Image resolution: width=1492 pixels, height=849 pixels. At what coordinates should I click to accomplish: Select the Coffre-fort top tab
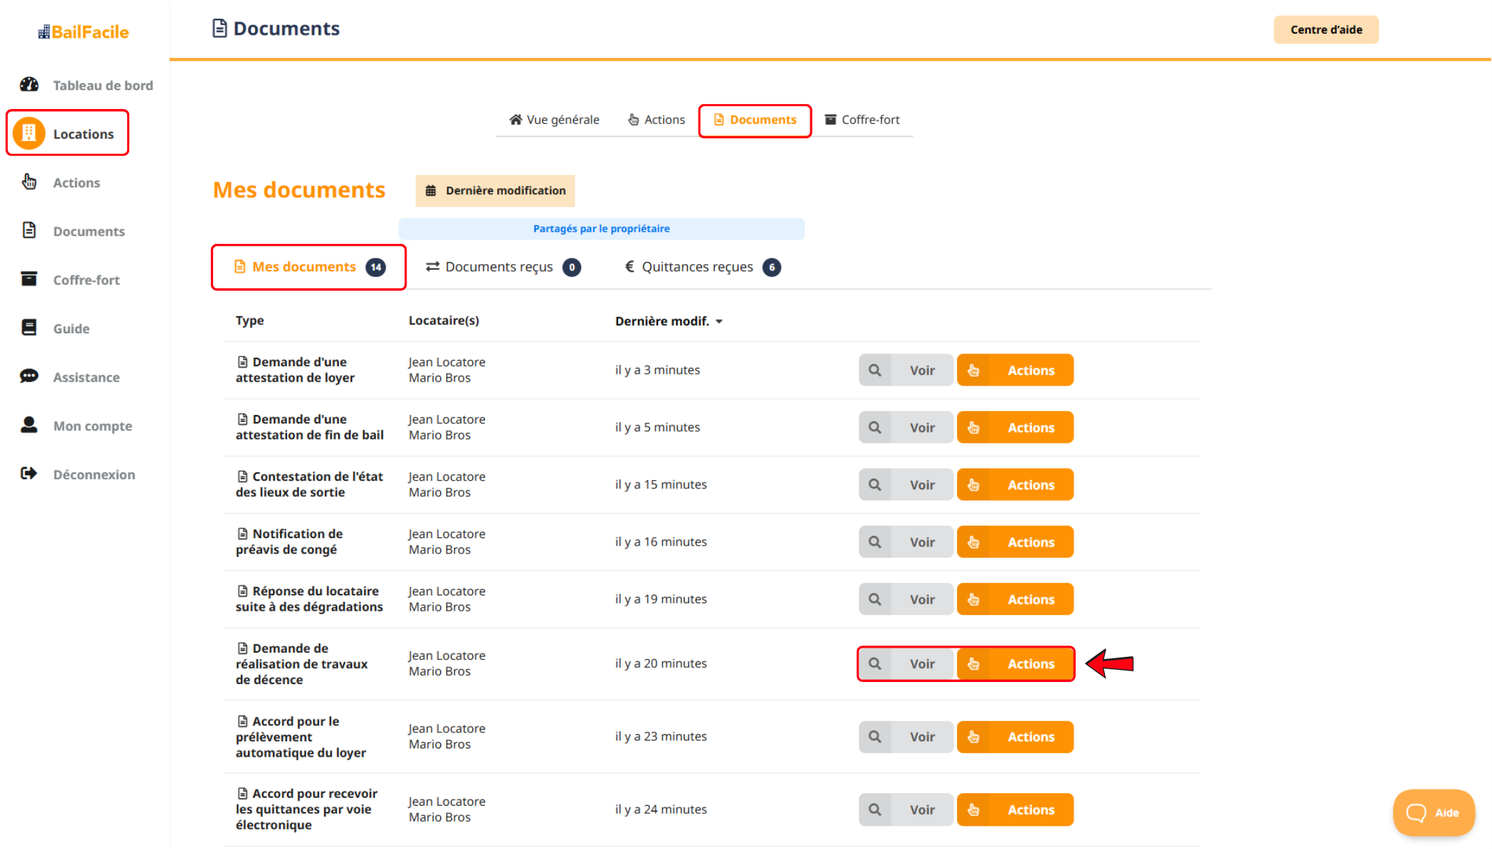pyautogui.click(x=863, y=119)
